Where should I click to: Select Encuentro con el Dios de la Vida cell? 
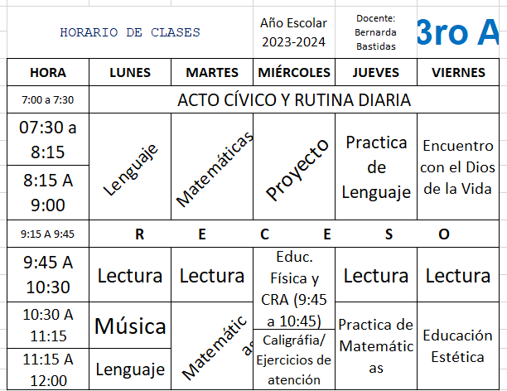(458, 168)
